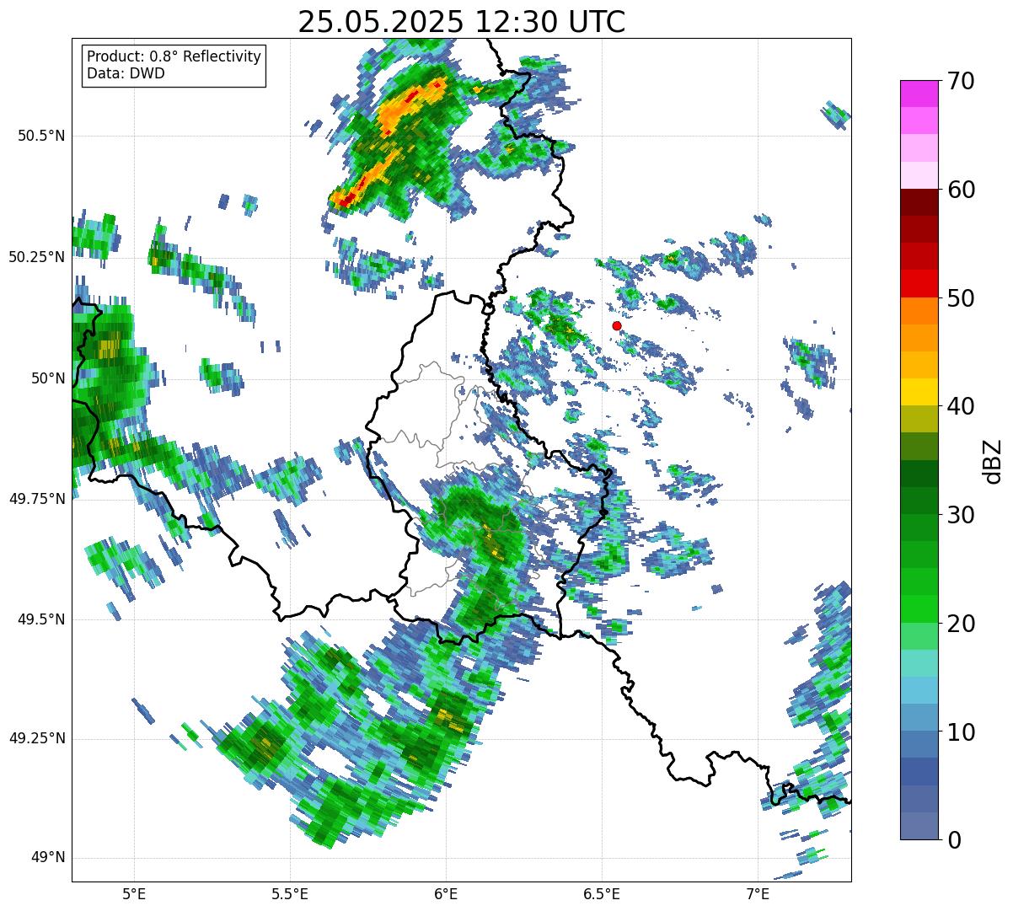Click the 5.5°E longitude label
The width and height of the screenshot is (1013, 911).
click(x=290, y=894)
